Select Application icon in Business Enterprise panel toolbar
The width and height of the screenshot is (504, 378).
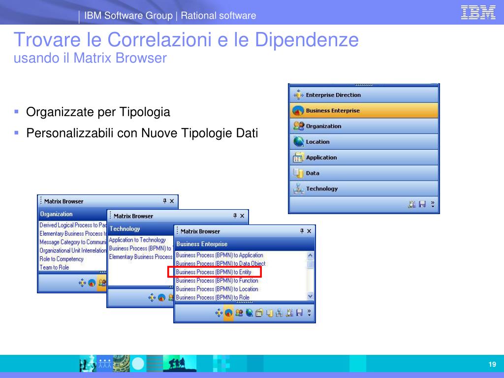[x=259, y=313]
